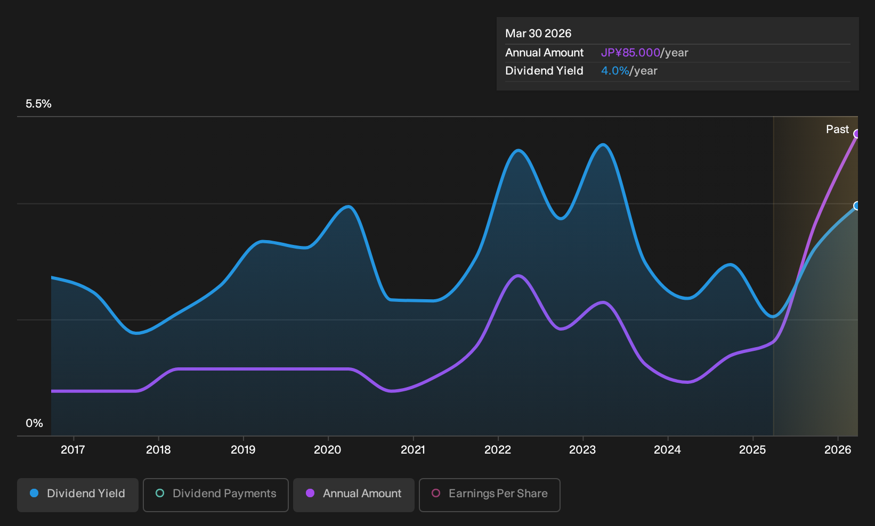The image size is (875, 526).
Task: Click the 2023 x-axis label
Action: [582, 450]
